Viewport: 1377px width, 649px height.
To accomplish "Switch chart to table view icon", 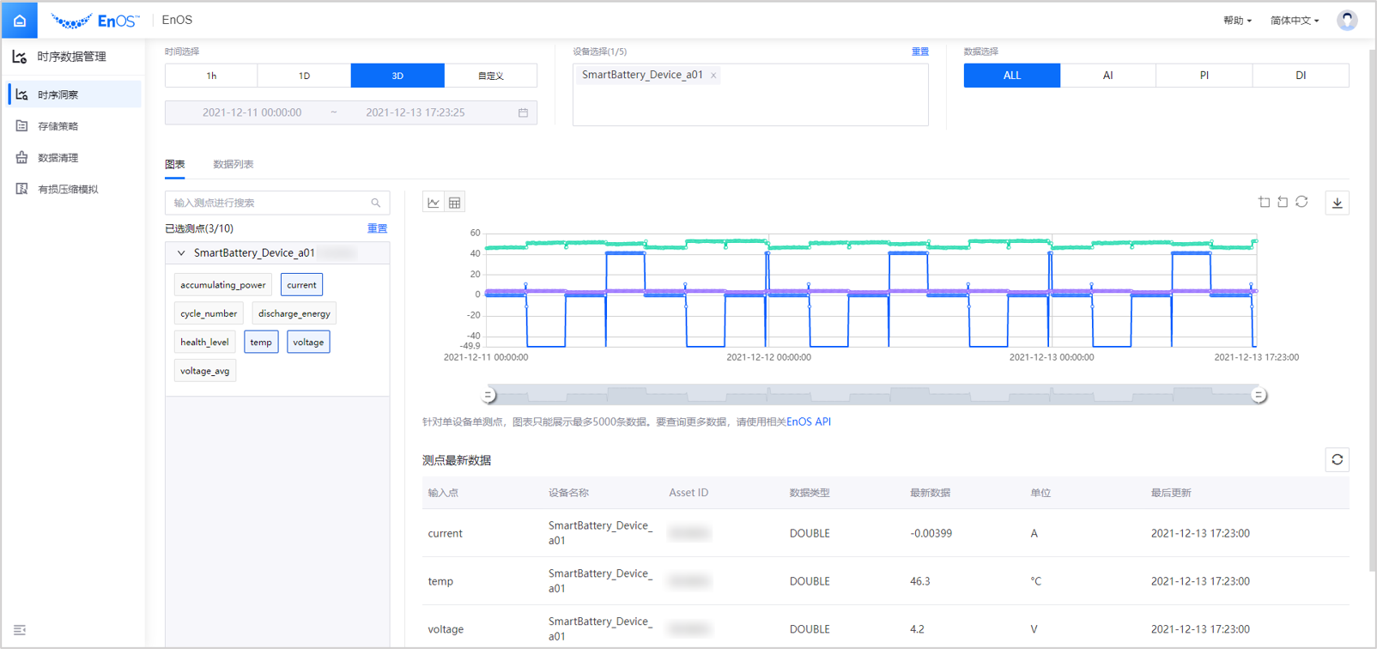I will tap(455, 203).
